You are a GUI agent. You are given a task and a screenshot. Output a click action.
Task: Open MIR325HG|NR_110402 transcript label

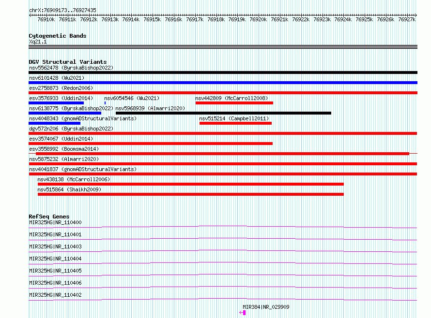(x=55, y=295)
